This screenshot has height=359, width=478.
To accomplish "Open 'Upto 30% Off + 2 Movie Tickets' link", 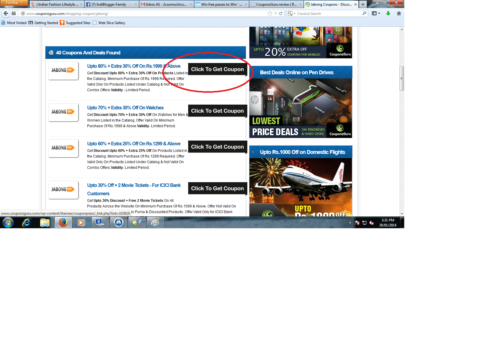I will (x=134, y=189).
